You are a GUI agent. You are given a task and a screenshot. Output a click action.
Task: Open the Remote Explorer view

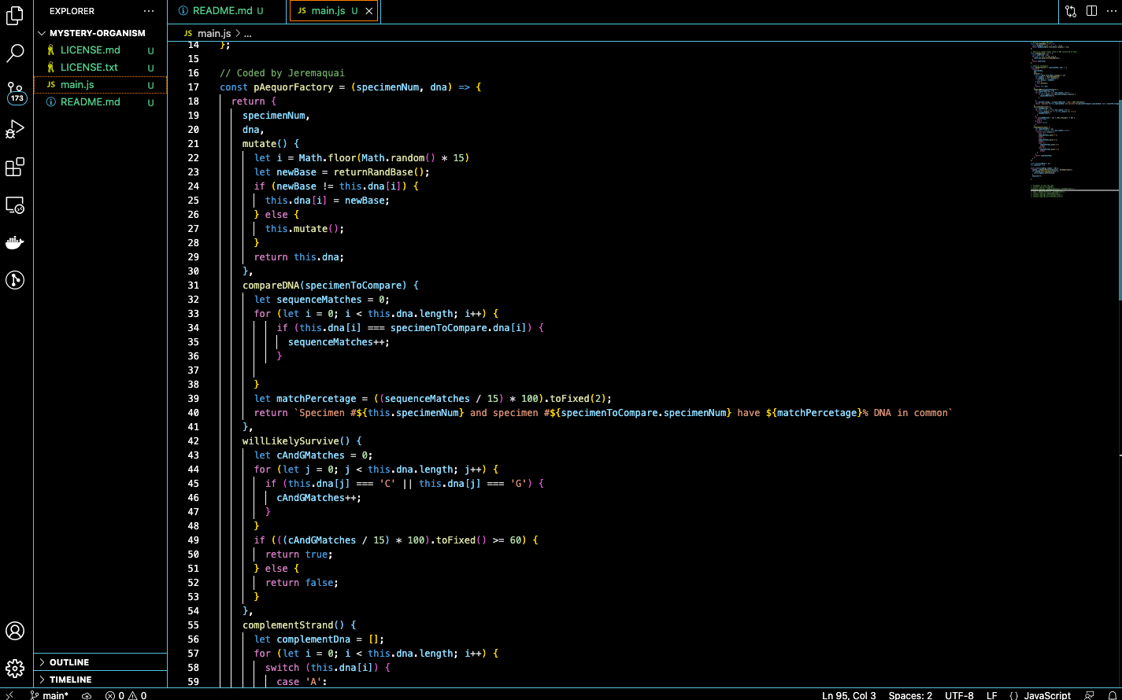click(x=15, y=205)
